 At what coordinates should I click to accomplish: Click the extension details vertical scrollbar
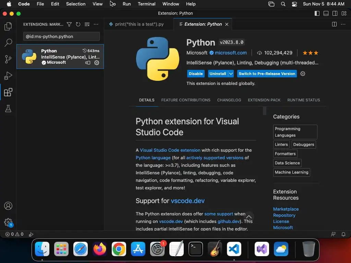[x=265, y=111]
